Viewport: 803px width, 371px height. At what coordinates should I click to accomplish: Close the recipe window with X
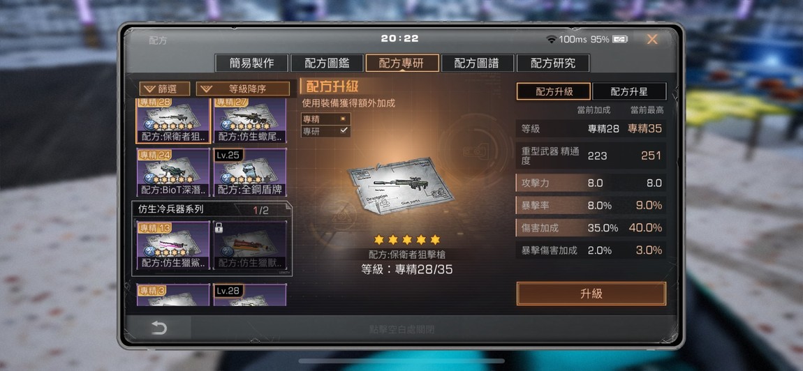(652, 40)
